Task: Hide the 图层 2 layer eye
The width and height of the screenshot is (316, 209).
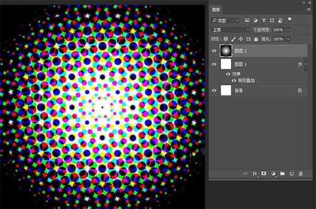Action: click(214, 51)
